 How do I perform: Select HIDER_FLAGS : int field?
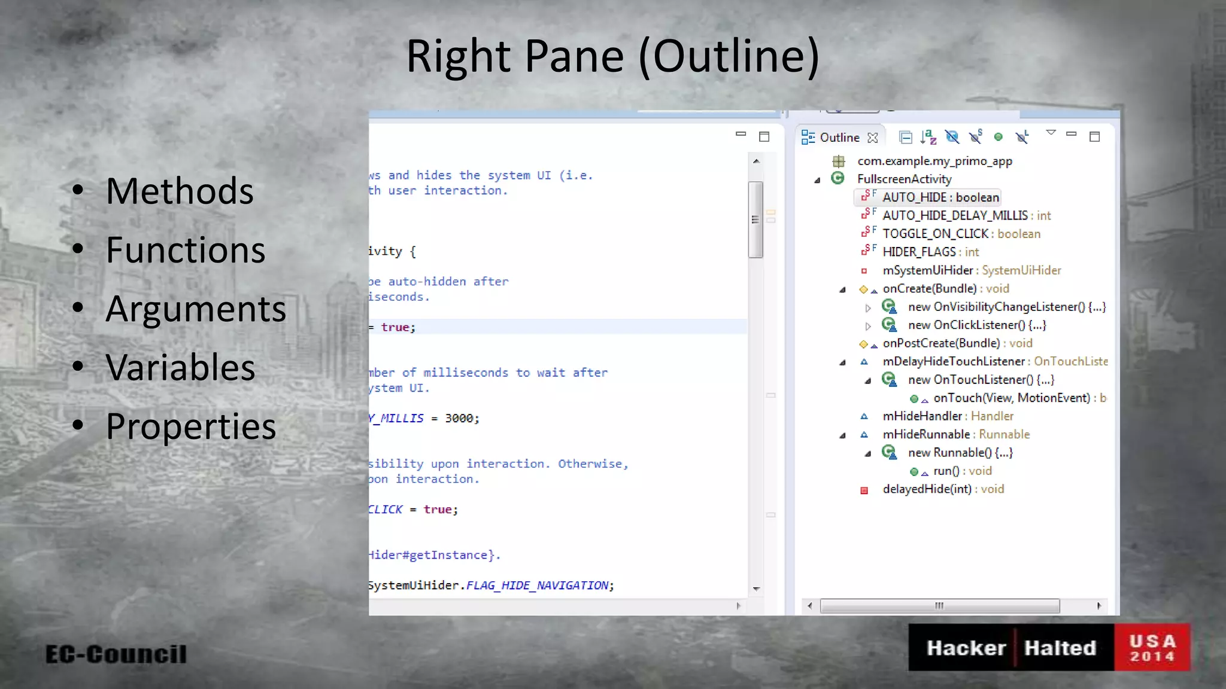[931, 252]
